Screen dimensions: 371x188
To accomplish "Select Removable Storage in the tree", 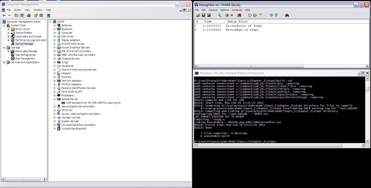I will [26, 51].
